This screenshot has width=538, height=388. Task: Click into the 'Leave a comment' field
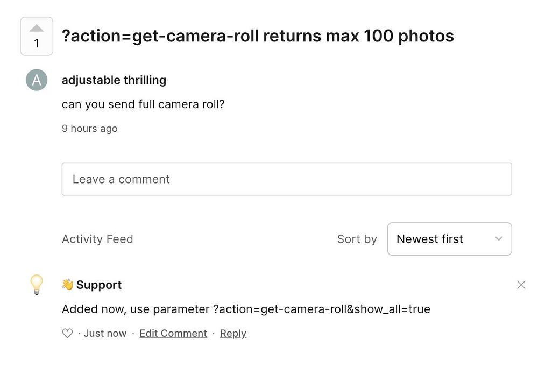point(286,179)
